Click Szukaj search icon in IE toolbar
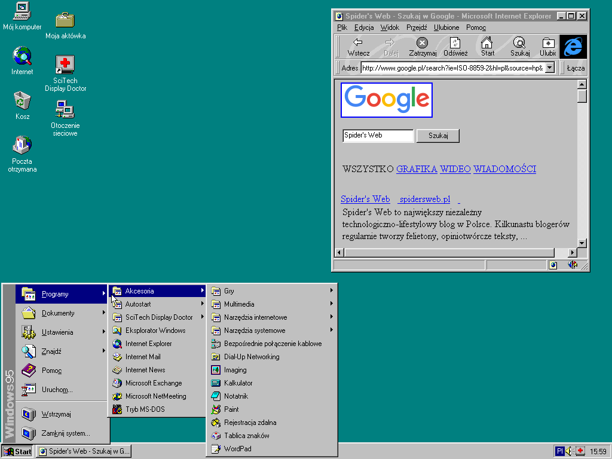Screen dimensions: 612x459 [x=520, y=47]
